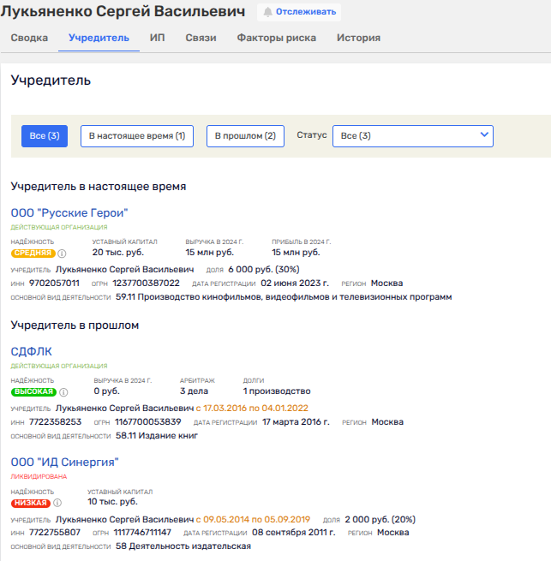Click the red НИЗКАЯ reliability badge

(x=30, y=503)
